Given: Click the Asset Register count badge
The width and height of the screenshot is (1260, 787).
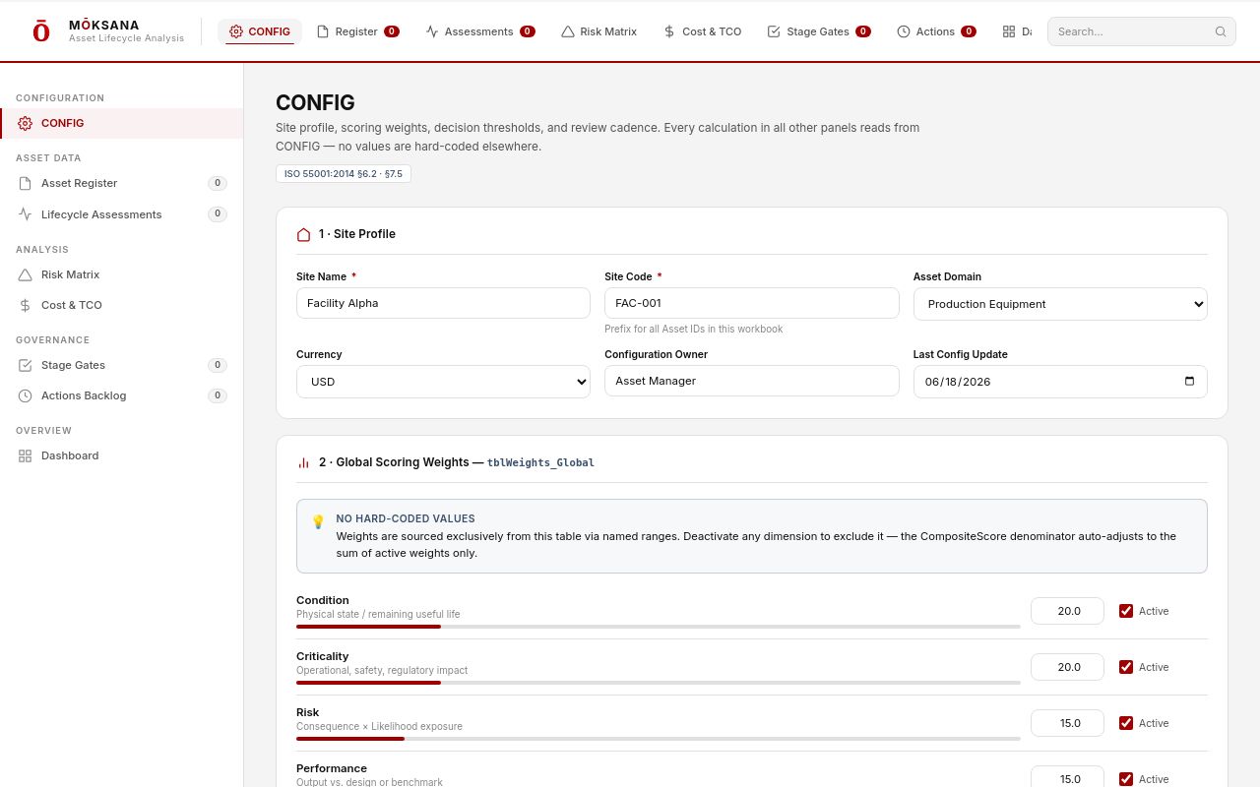Looking at the screenshot, I should pyautogui.click(x=218, y=183).
